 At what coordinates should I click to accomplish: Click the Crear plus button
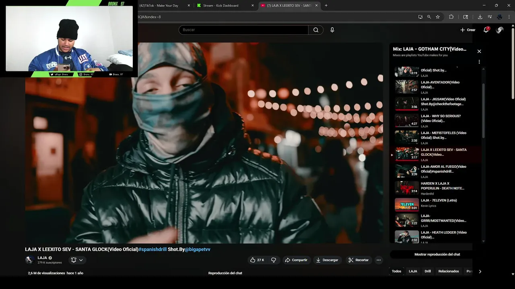pyautogui.click(x=468, y=30)
